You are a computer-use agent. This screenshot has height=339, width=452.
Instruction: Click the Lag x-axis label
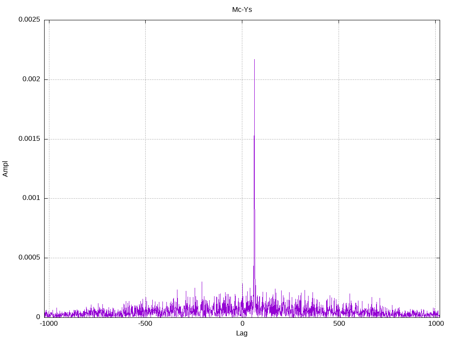coord(241,333)
